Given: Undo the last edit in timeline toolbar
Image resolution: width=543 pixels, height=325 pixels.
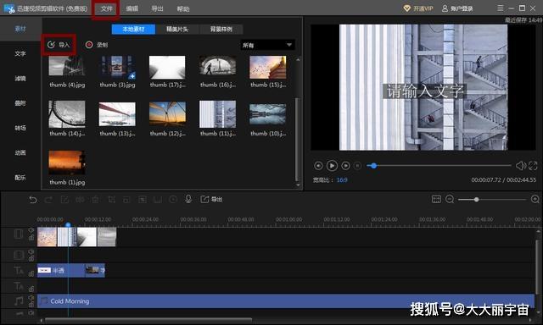Looking at the screenshot, I should [x=33, y=200].
